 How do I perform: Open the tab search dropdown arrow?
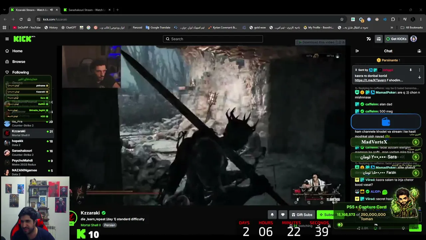[x=4, y=10]
